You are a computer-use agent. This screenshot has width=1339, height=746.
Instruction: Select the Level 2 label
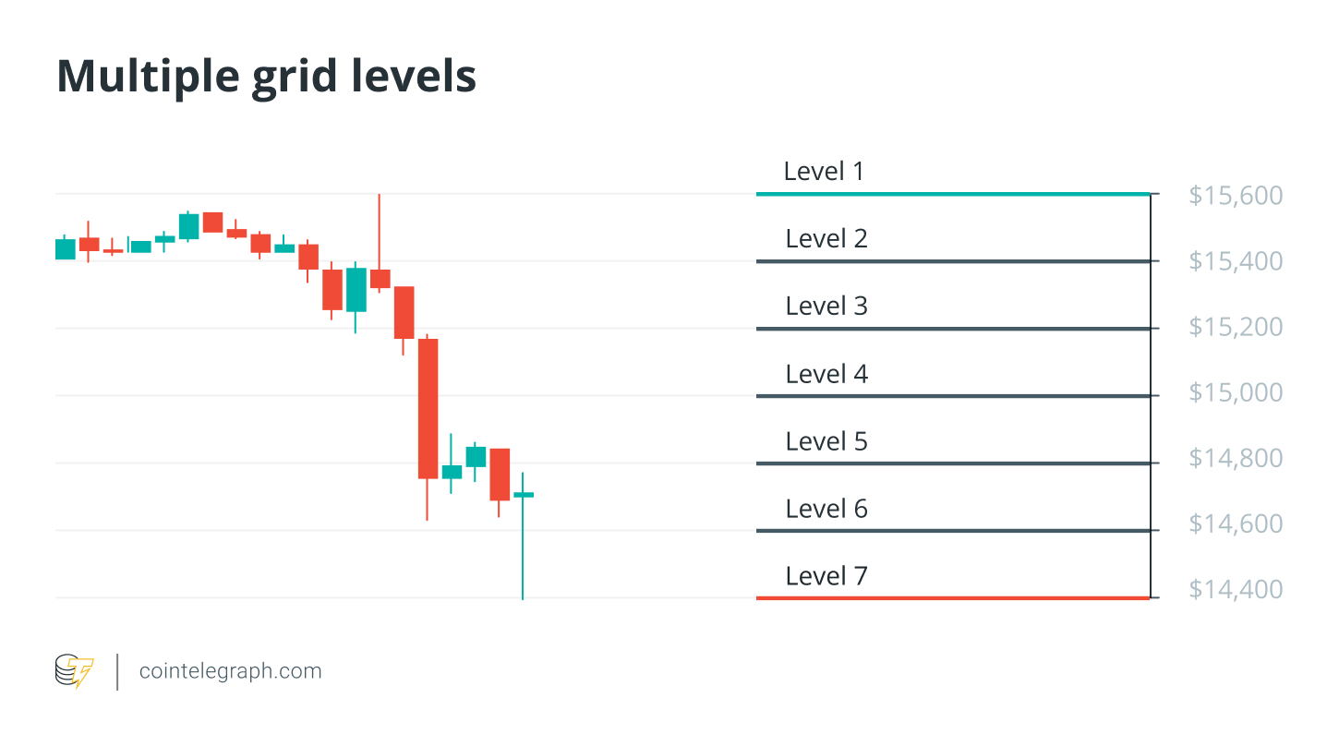pos(826,238)
